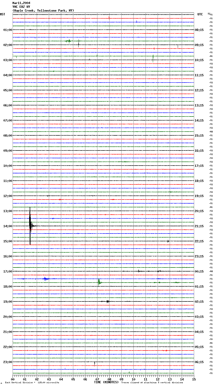Click the 06:15 UTC time label
Screen dimensions: 214x386
pos(199,362)
